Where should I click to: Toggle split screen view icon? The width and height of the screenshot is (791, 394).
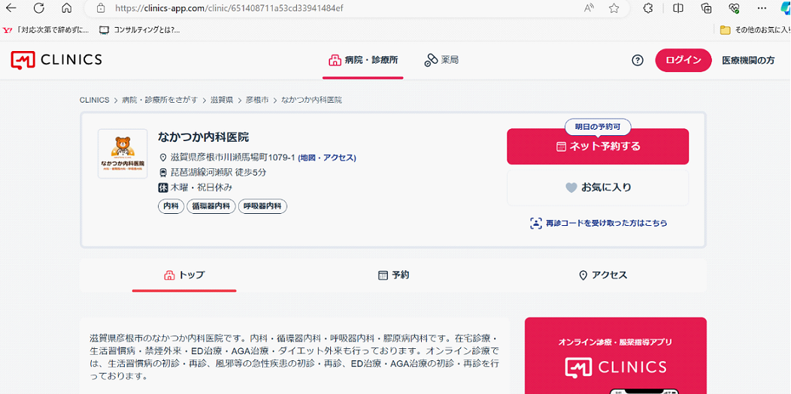(x=678, y=8)
